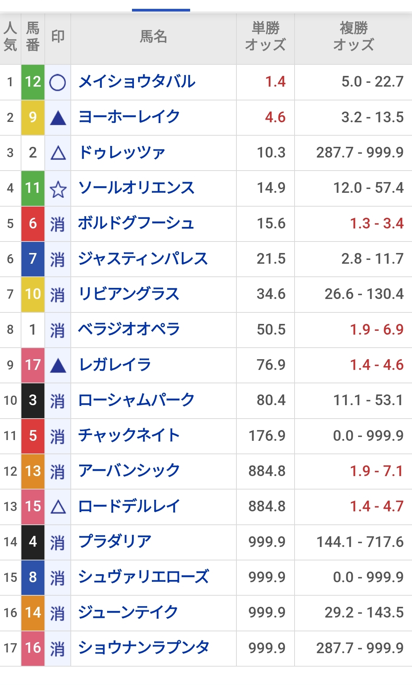
Task: Click the star mark for ソールオリエンス
Action: pos(58,189)
